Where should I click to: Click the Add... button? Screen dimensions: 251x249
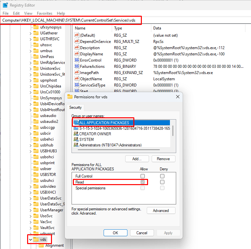pos(137,159)
